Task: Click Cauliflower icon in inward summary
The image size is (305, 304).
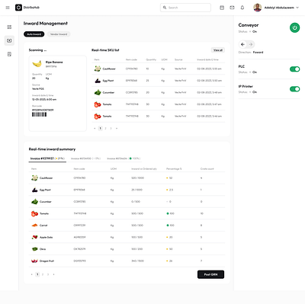Action: pos(34,178)
